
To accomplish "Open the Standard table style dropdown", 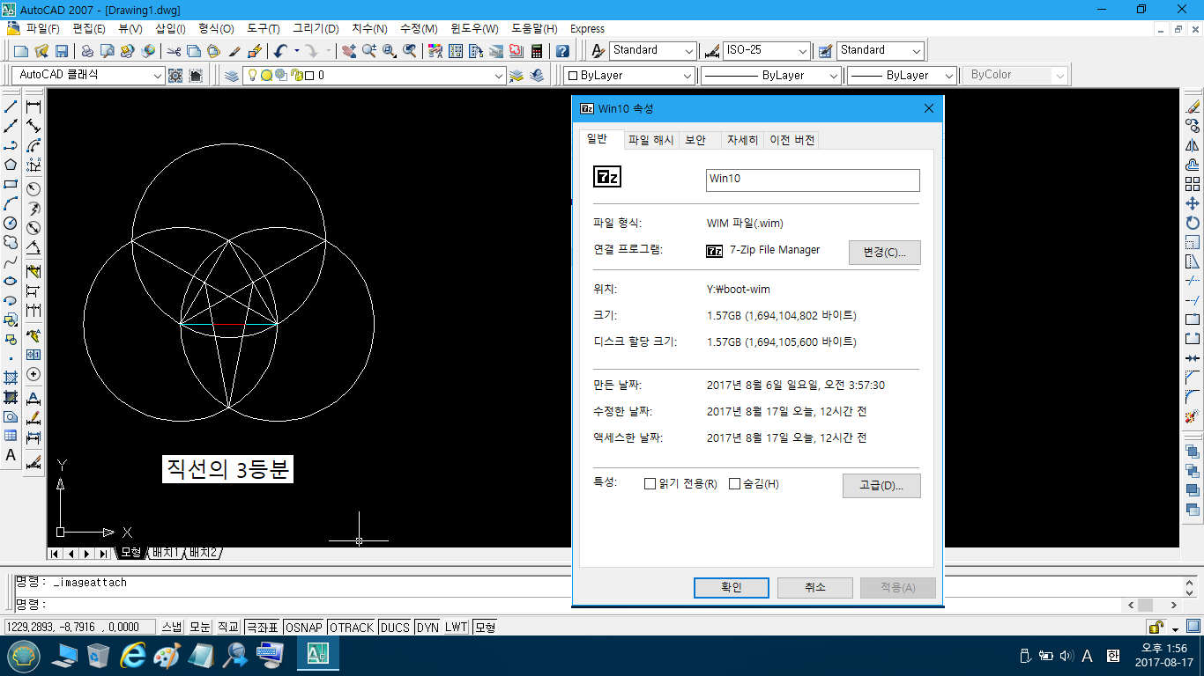I will click(x=917, y=51).
